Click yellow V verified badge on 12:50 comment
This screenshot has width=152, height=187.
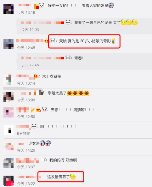point(33,110)
